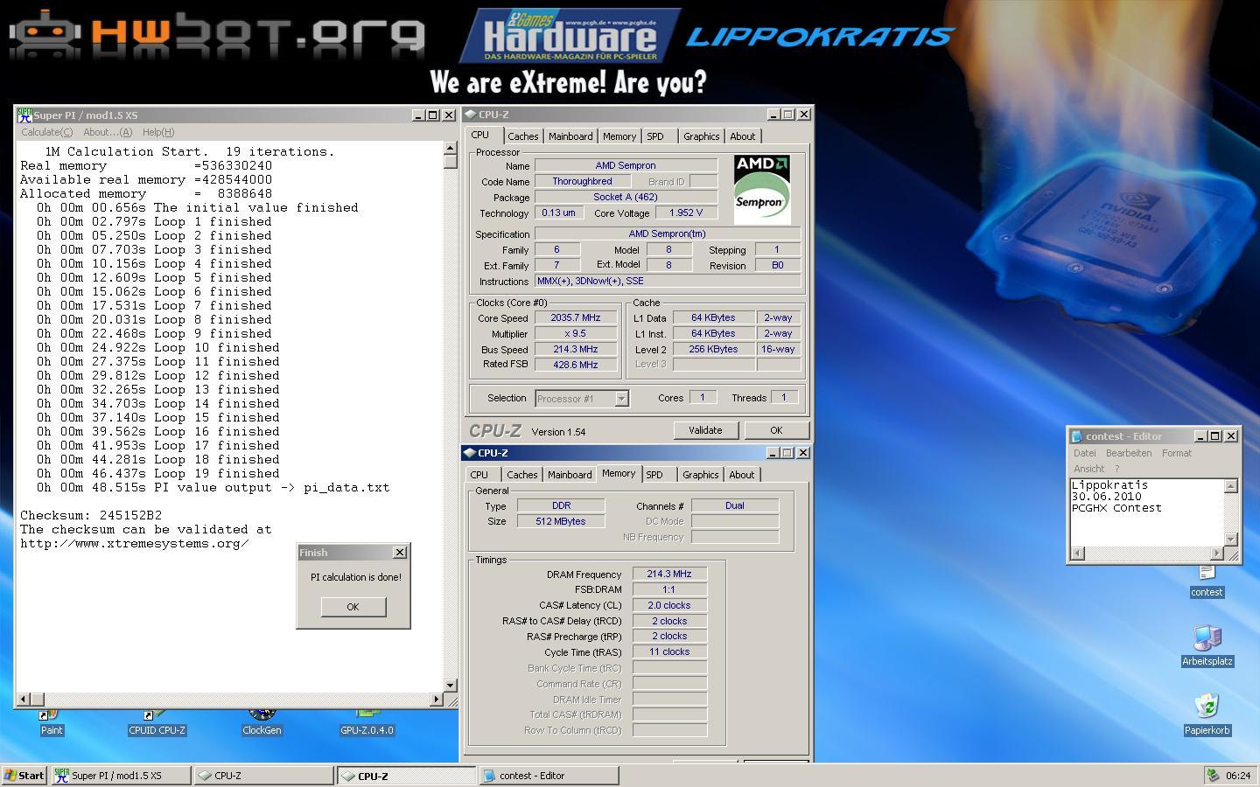
Task: Click the Super PI title bar icon
Action: pyautogui.click(x=24, y=115)
